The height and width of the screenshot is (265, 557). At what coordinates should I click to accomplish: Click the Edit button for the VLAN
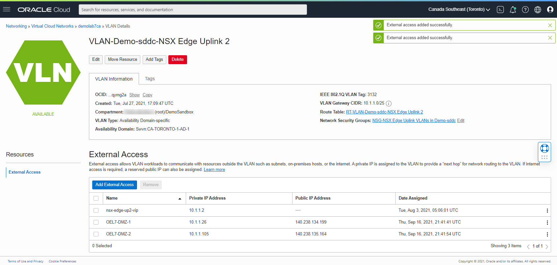click(x=96, y=60)
